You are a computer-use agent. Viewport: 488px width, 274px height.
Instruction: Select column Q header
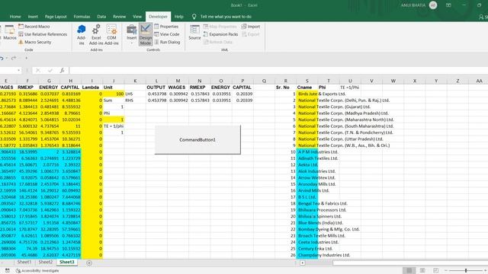[264, 81]
